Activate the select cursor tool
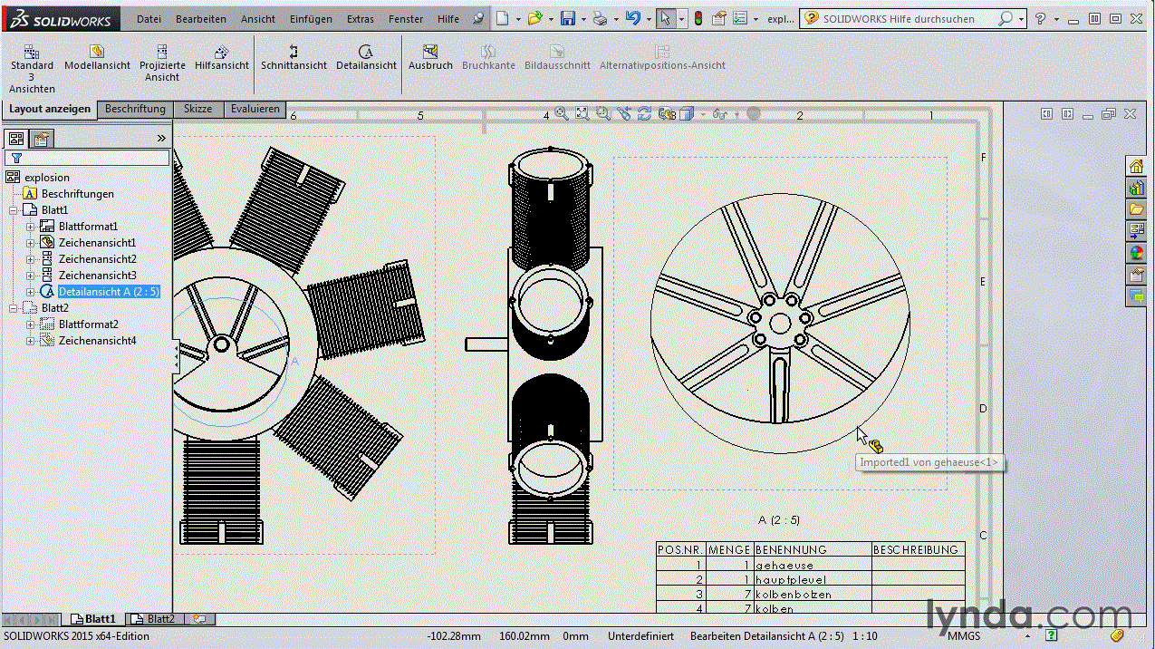The height and width of the screenshot is (649, 1155). [666, 18]
